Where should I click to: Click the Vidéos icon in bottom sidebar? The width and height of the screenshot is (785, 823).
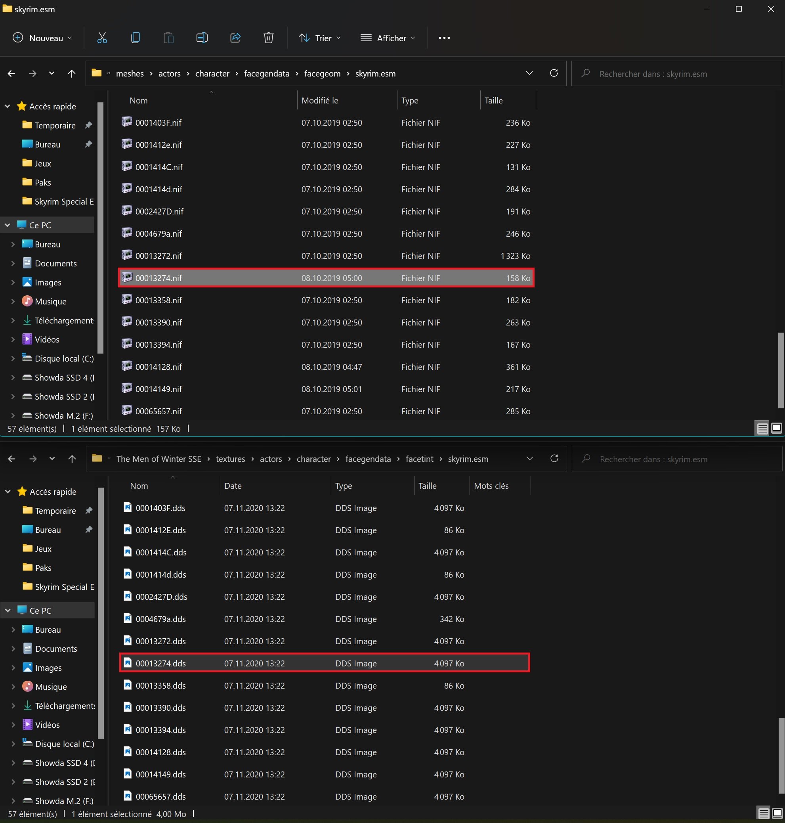(x=28, y=724)
